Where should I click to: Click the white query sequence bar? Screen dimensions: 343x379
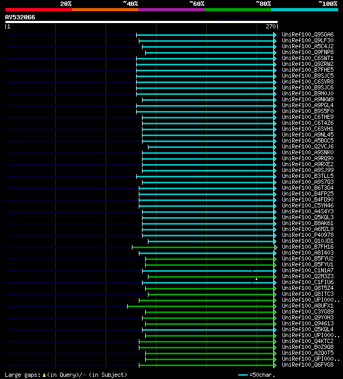click(141, 22)
